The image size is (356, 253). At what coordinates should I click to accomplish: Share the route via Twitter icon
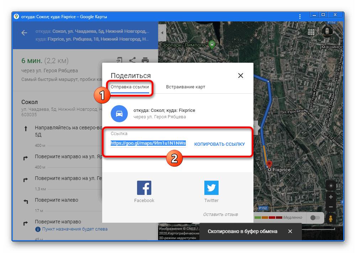[211, 188]
